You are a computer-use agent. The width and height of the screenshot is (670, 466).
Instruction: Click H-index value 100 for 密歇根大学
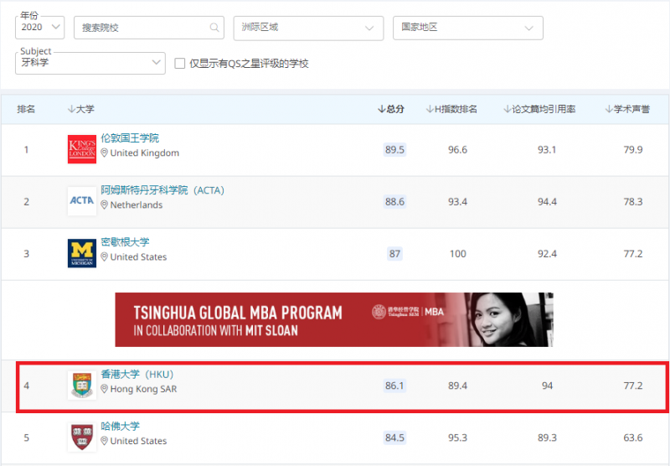(457, 253)
